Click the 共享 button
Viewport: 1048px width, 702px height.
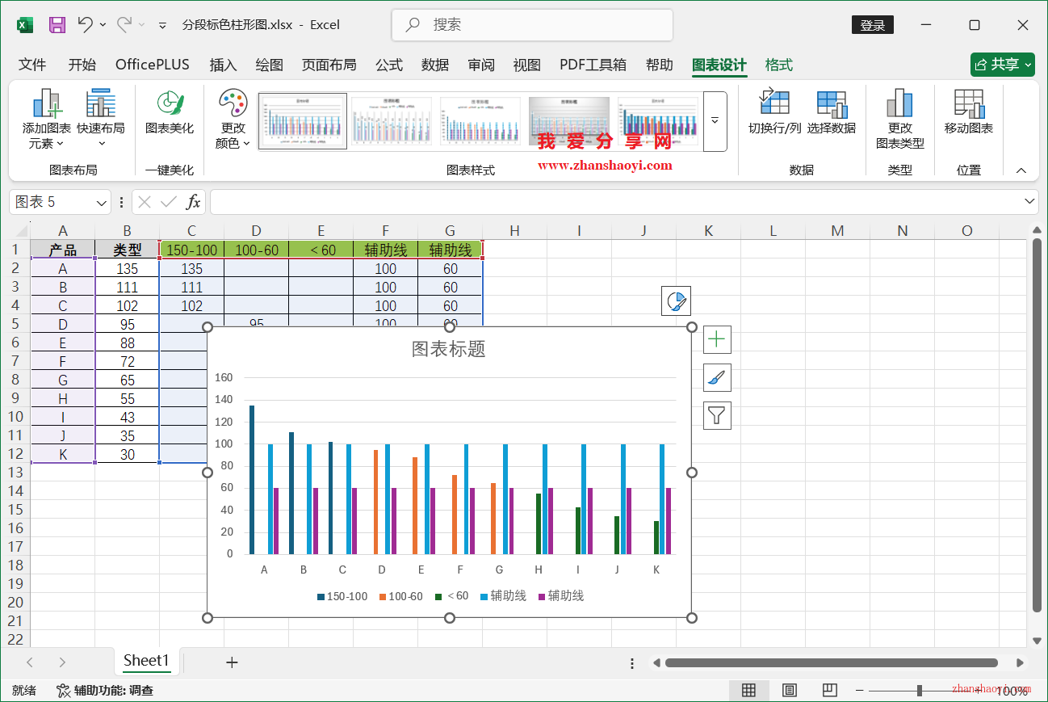coord(1002,65)
